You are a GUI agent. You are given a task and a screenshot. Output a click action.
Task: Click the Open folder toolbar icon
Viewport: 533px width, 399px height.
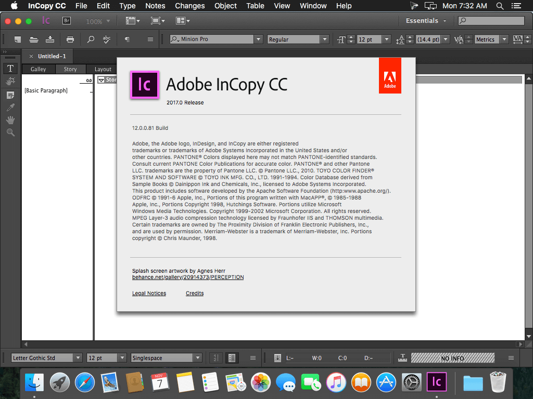[x=34, y=39]
